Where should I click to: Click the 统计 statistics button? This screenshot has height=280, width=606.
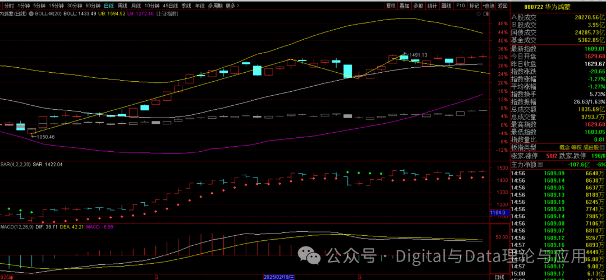[432, 6]
